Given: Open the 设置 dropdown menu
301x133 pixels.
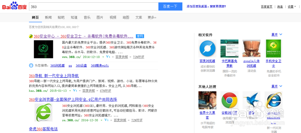Looking at the screenshot, I should pyautogui.click(x=292, y=7).
